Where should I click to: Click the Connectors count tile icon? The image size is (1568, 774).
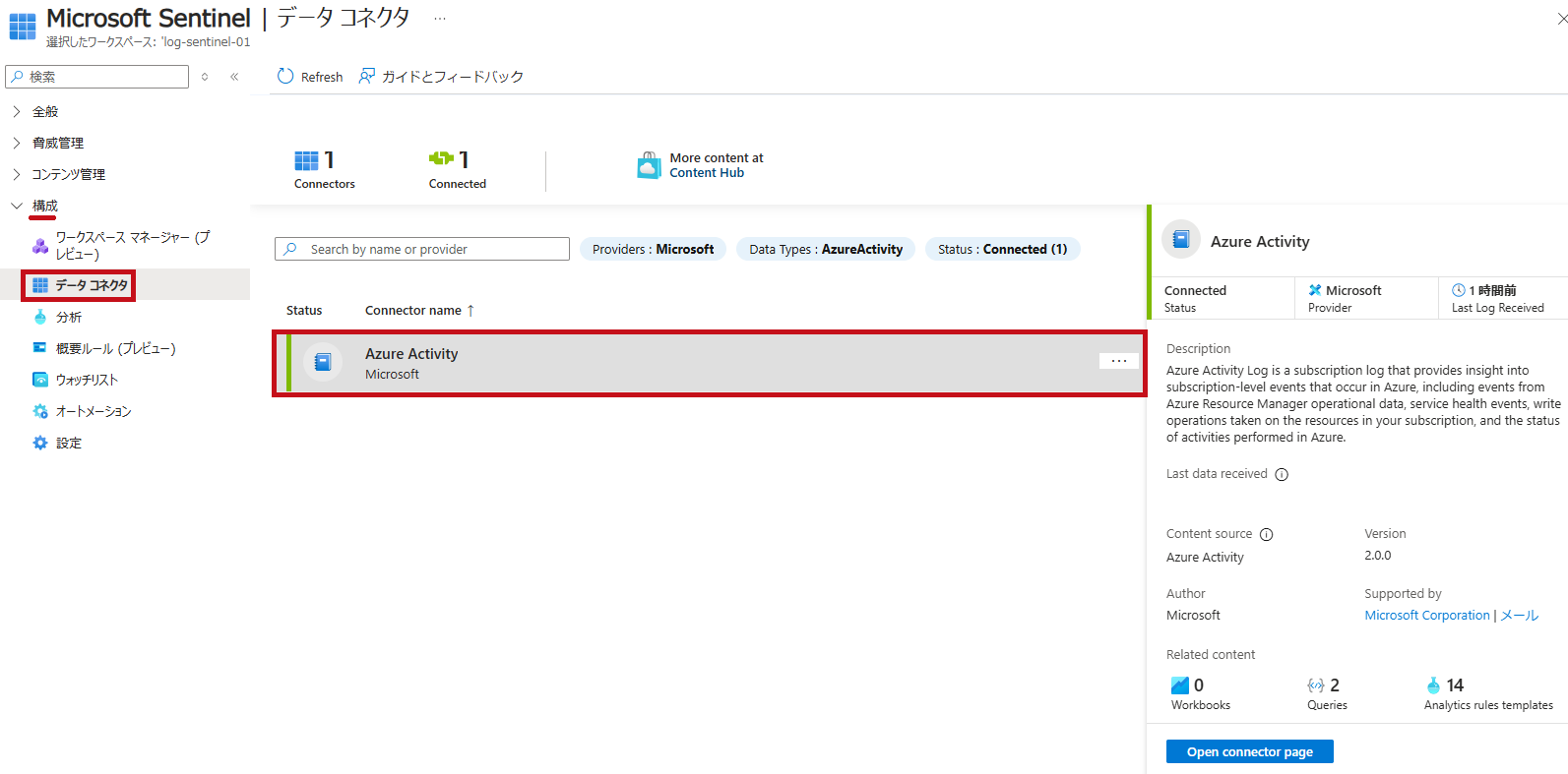coord(306,160)
